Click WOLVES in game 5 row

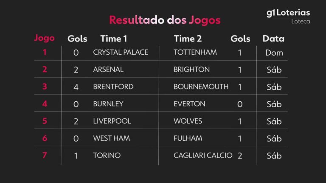pos(188,121)
